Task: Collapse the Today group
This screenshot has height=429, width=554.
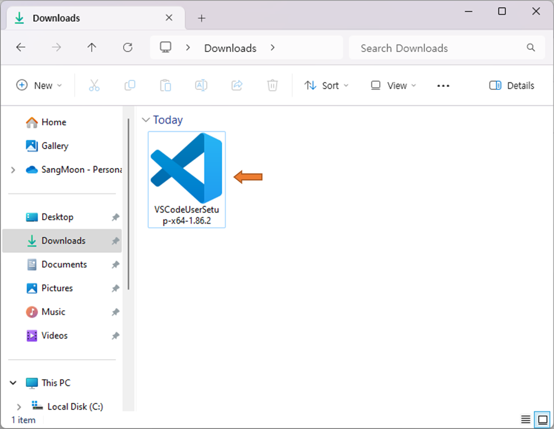Action: [x=146, y=120]
